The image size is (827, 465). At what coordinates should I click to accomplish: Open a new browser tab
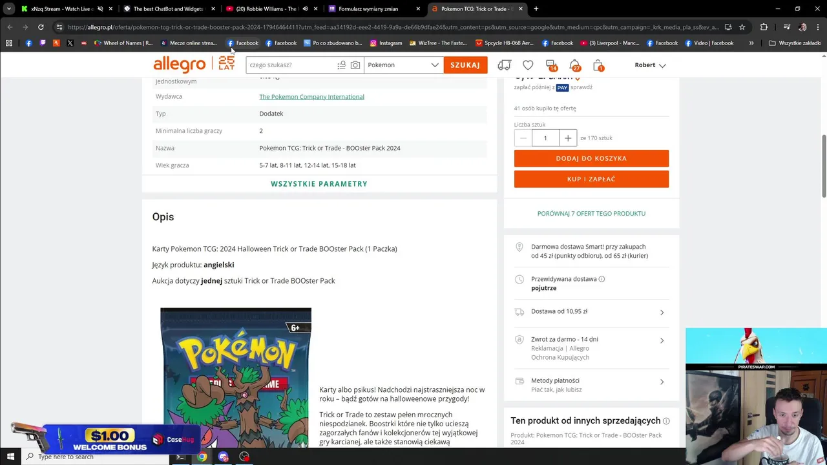click(x=536, y=9)
